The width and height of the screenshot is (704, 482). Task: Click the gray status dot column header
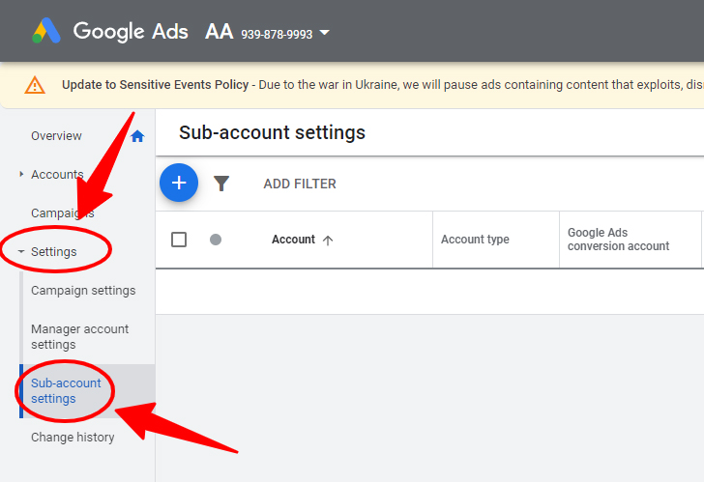tap(216, 240)
